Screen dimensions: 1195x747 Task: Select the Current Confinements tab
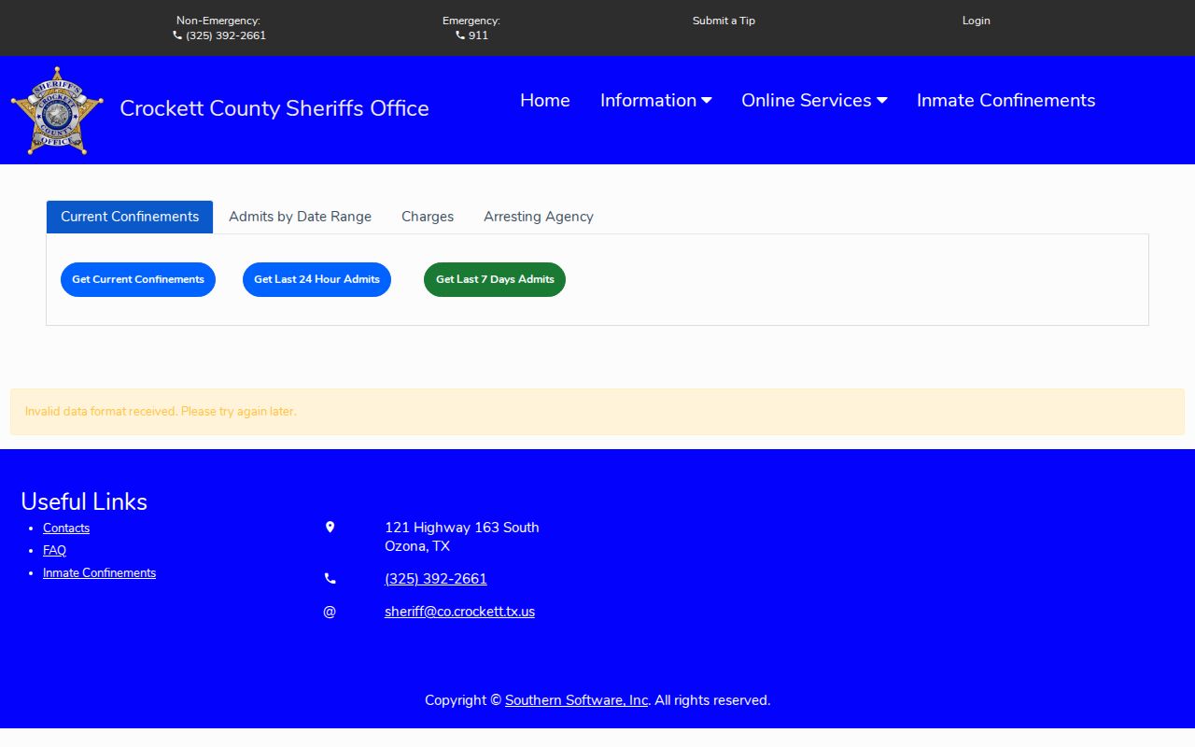[x=130, y=217]
